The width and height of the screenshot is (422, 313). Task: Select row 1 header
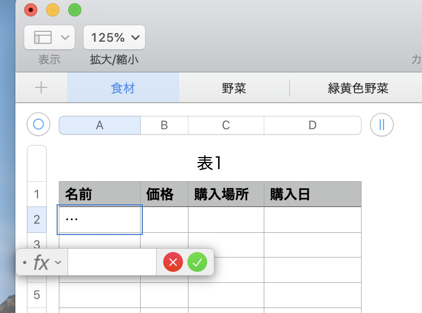(x=37, y=194)
